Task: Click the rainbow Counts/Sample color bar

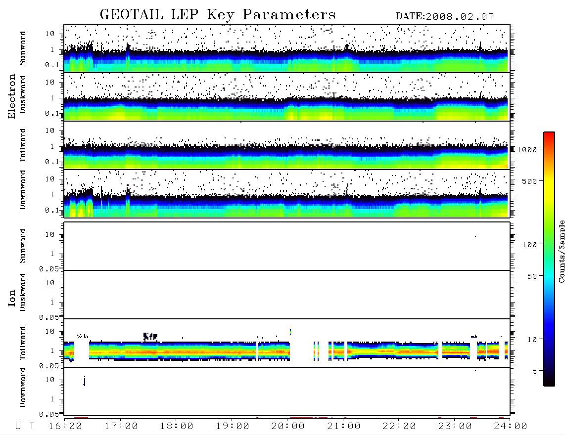Action: pos(549,259)
